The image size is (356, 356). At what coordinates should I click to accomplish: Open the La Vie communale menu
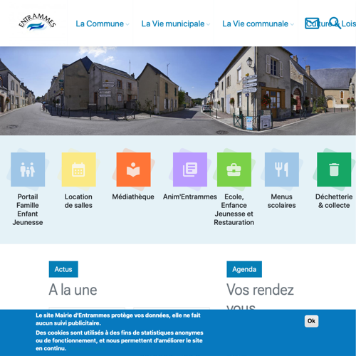click(x=255, y=23)
